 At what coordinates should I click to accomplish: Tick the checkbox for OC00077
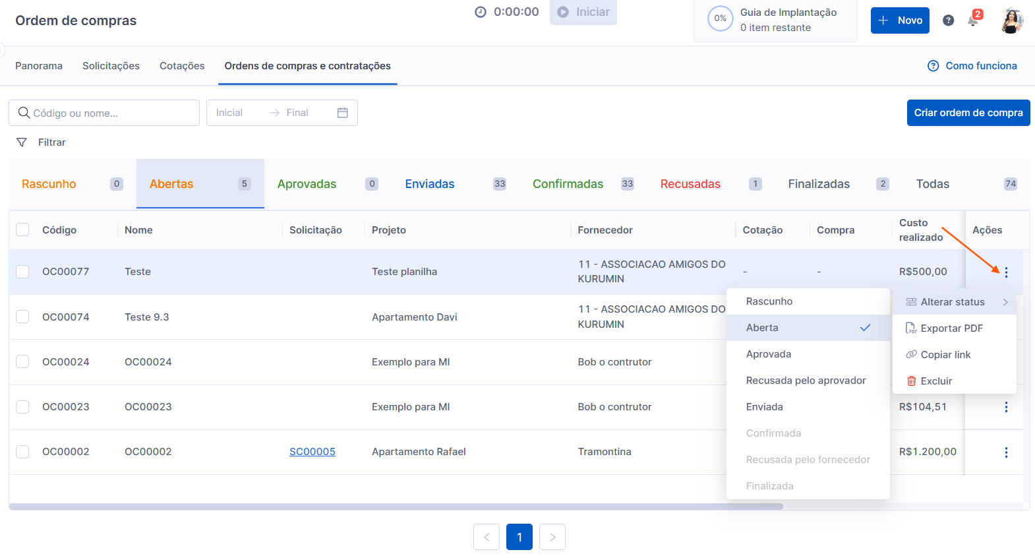point(22,272)
